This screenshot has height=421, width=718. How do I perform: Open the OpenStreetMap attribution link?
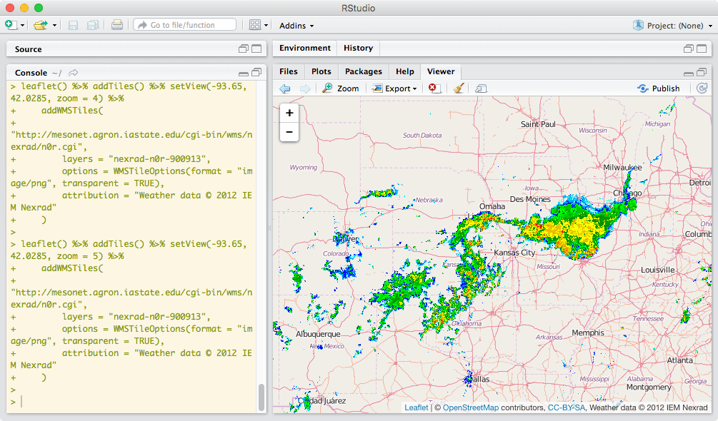[x=470, y=407]
